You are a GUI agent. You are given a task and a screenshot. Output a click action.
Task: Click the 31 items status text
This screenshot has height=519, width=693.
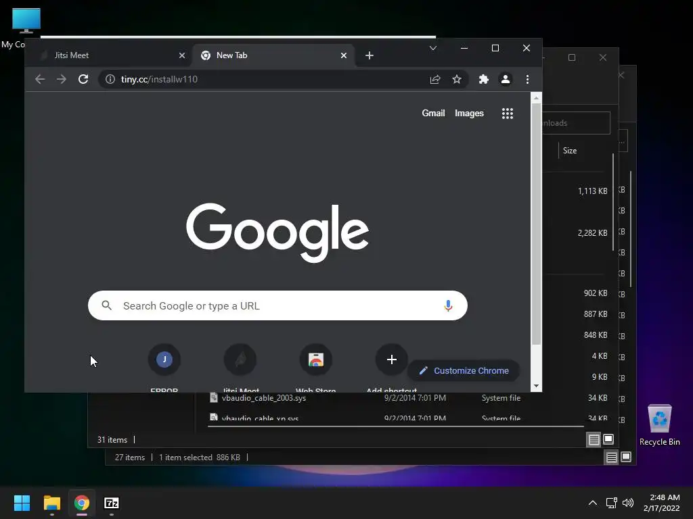pyautogui.click(x=112, y=439)
